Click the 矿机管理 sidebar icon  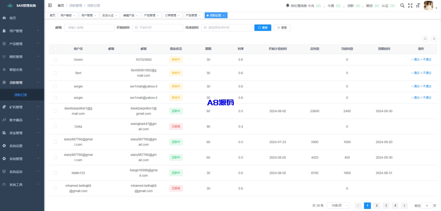pos(4,107)
